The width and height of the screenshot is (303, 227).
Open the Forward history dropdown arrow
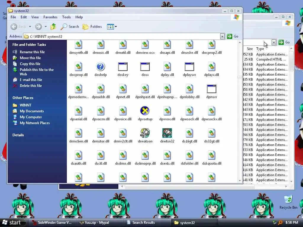(46, 27)
